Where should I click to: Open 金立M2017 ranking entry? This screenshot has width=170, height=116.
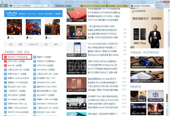pyautogui.click(x=46, y=95)
